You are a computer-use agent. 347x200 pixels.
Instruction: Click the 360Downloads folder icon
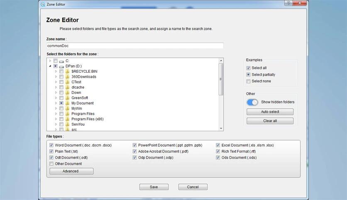click(x=67, y=77)
